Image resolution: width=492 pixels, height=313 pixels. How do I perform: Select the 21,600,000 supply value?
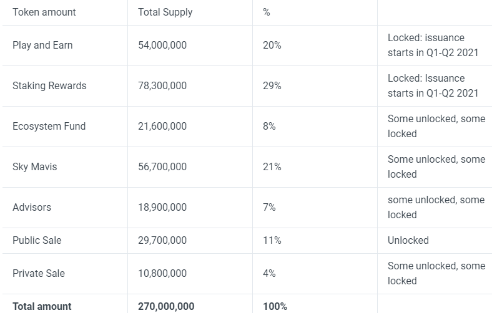[x=162, y=126]
